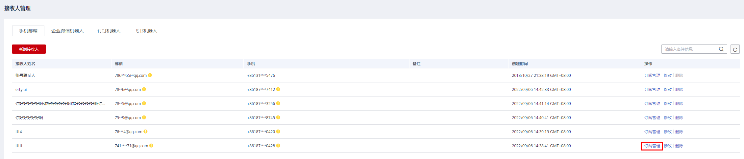Click timestamp 2018/10/27 21:38:19

point(541,76)
